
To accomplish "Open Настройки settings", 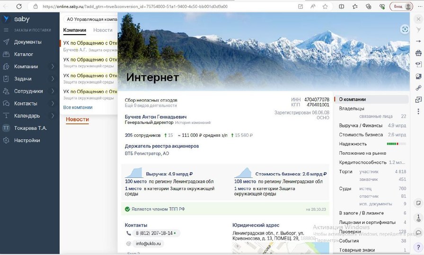I will pyautogui.click(x=27, y=141).
